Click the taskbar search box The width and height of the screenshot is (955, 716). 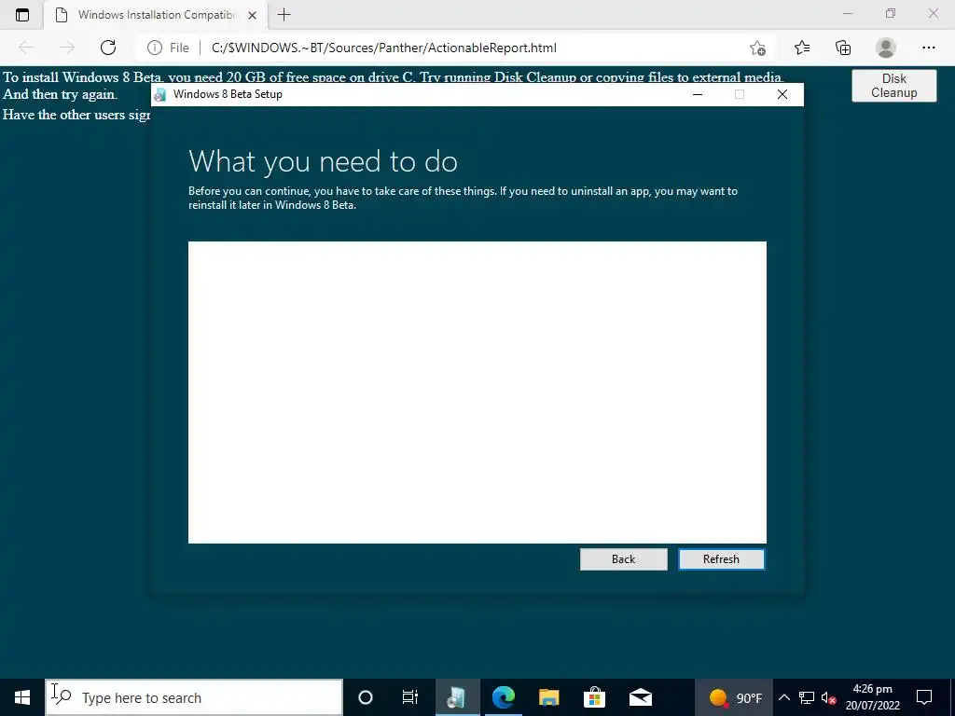pyautogui.click(x=194, y=697)
